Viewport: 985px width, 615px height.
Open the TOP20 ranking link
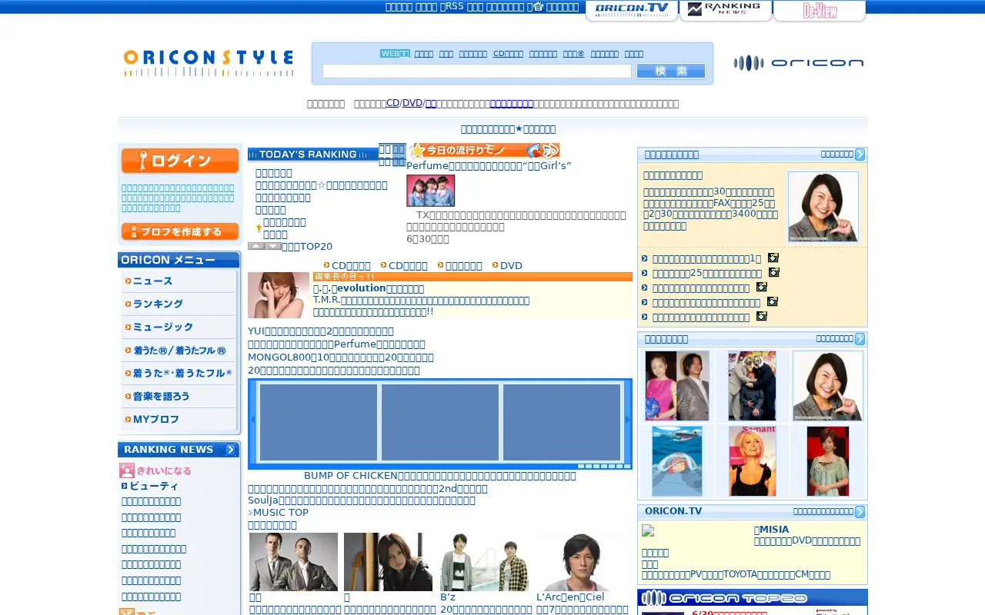[x=306, y=246]
